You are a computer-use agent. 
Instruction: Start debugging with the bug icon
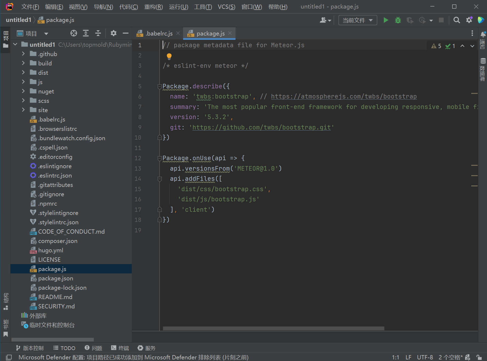[398, 20]
